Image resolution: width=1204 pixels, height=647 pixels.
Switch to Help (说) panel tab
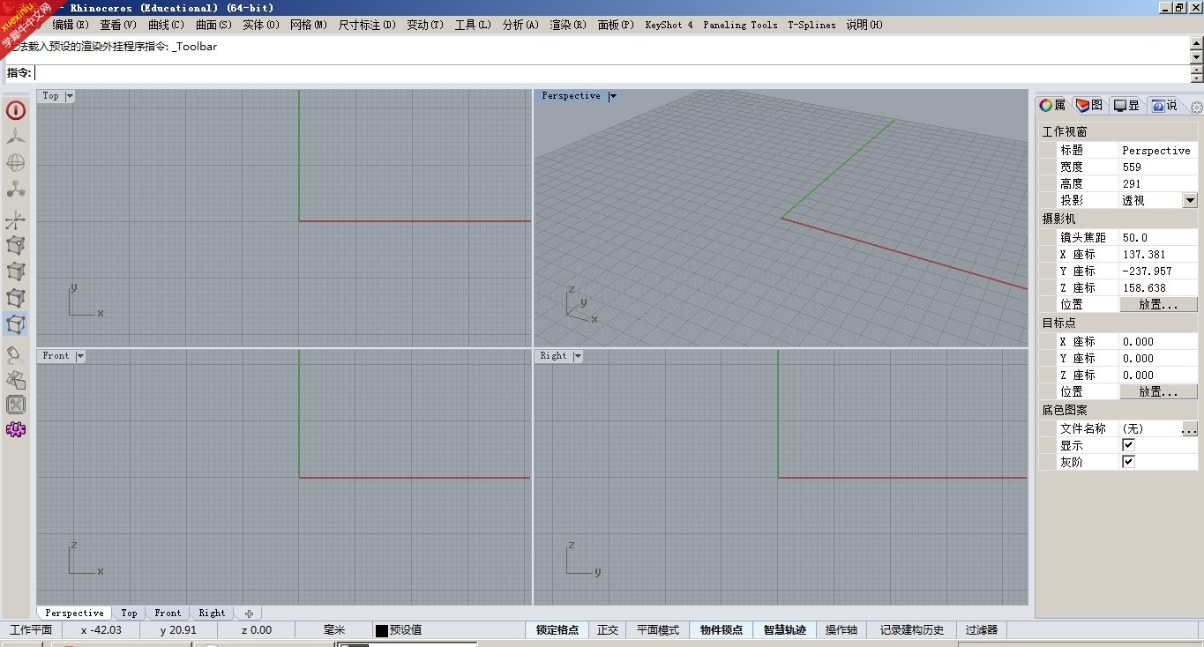point(1164,105)
